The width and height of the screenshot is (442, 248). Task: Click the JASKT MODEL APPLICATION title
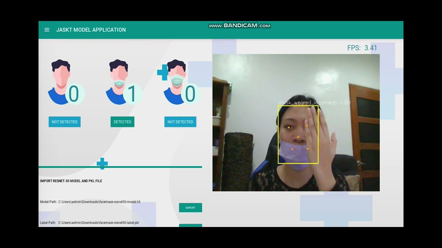(x=91, y=30)
